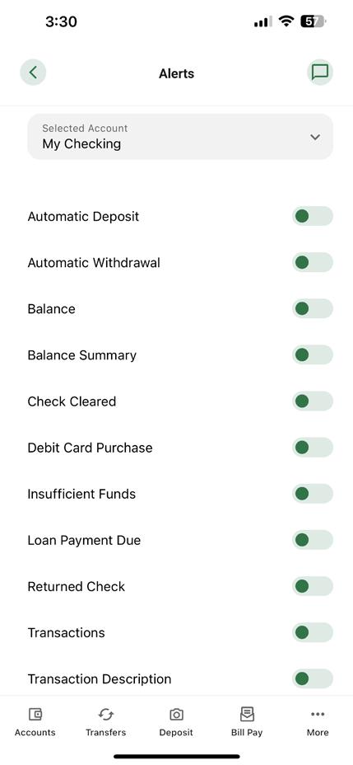Tap the Bill Pay envelope icon

tap(247, 714)
